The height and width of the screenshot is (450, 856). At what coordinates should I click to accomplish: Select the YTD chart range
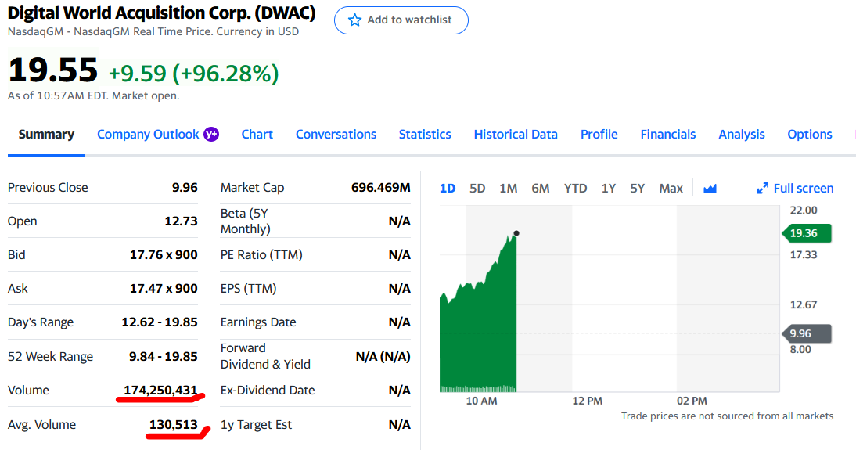coord(575,189)
